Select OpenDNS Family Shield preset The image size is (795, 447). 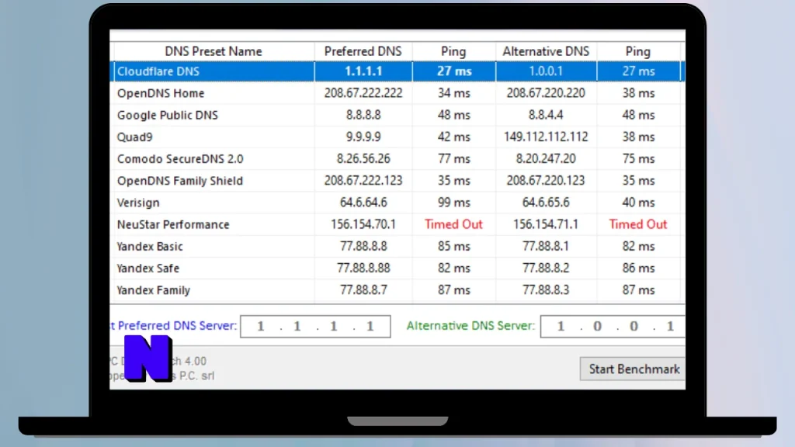pyautogui.click(x=397, y=180)
